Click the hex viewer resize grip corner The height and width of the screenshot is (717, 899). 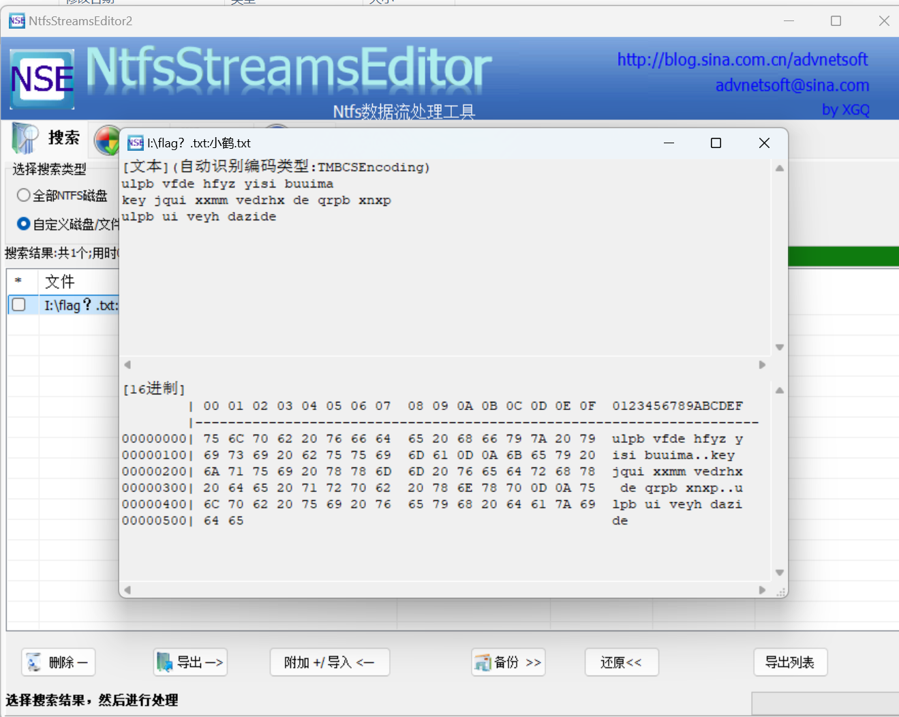pyautogui.click(x=781, y=591)
